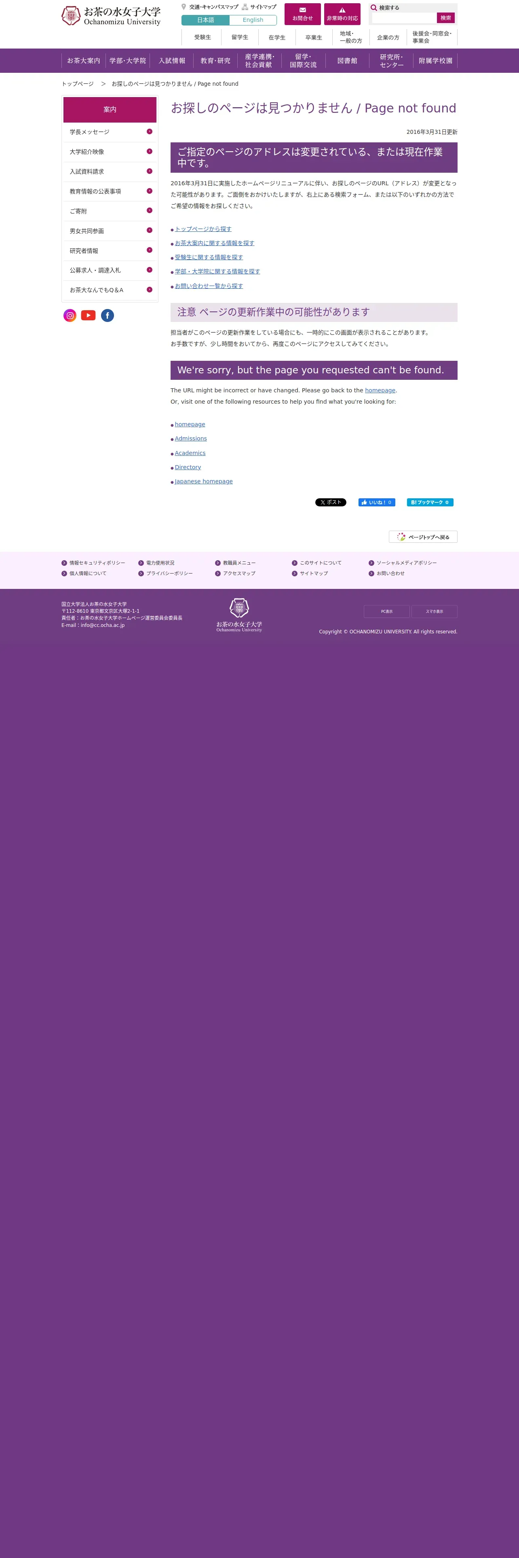This screenshot has height=1558, width=519.
Task: Switch language to English
Action: [253, 20]
